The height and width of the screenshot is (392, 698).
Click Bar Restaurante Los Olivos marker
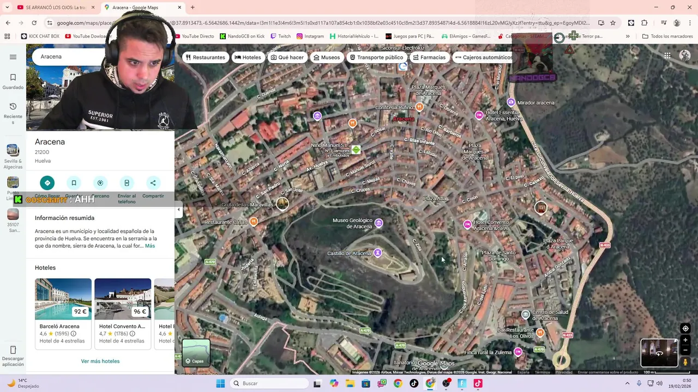tap(540, 332)
